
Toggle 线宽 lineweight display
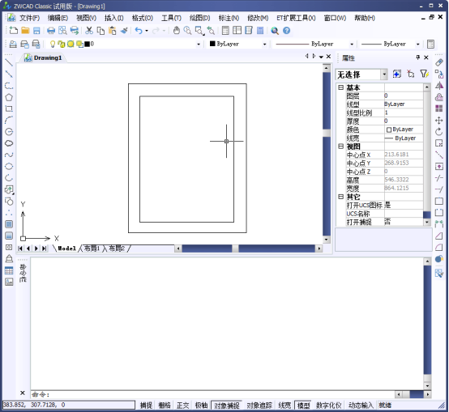(x=284, y=406)
